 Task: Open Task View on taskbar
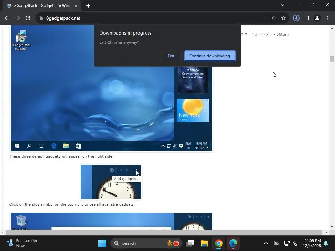pyautogui.click(x=190, y=243)
